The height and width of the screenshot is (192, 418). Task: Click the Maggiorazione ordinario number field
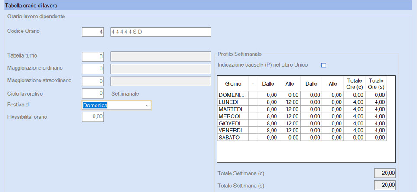[x=93, y=69]
